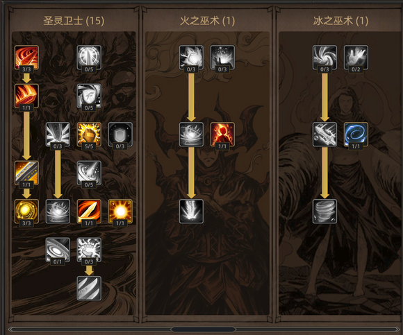403x335 pixels.
Task: Click the glowing fist 5/5 skill
Action: point(89,135)
